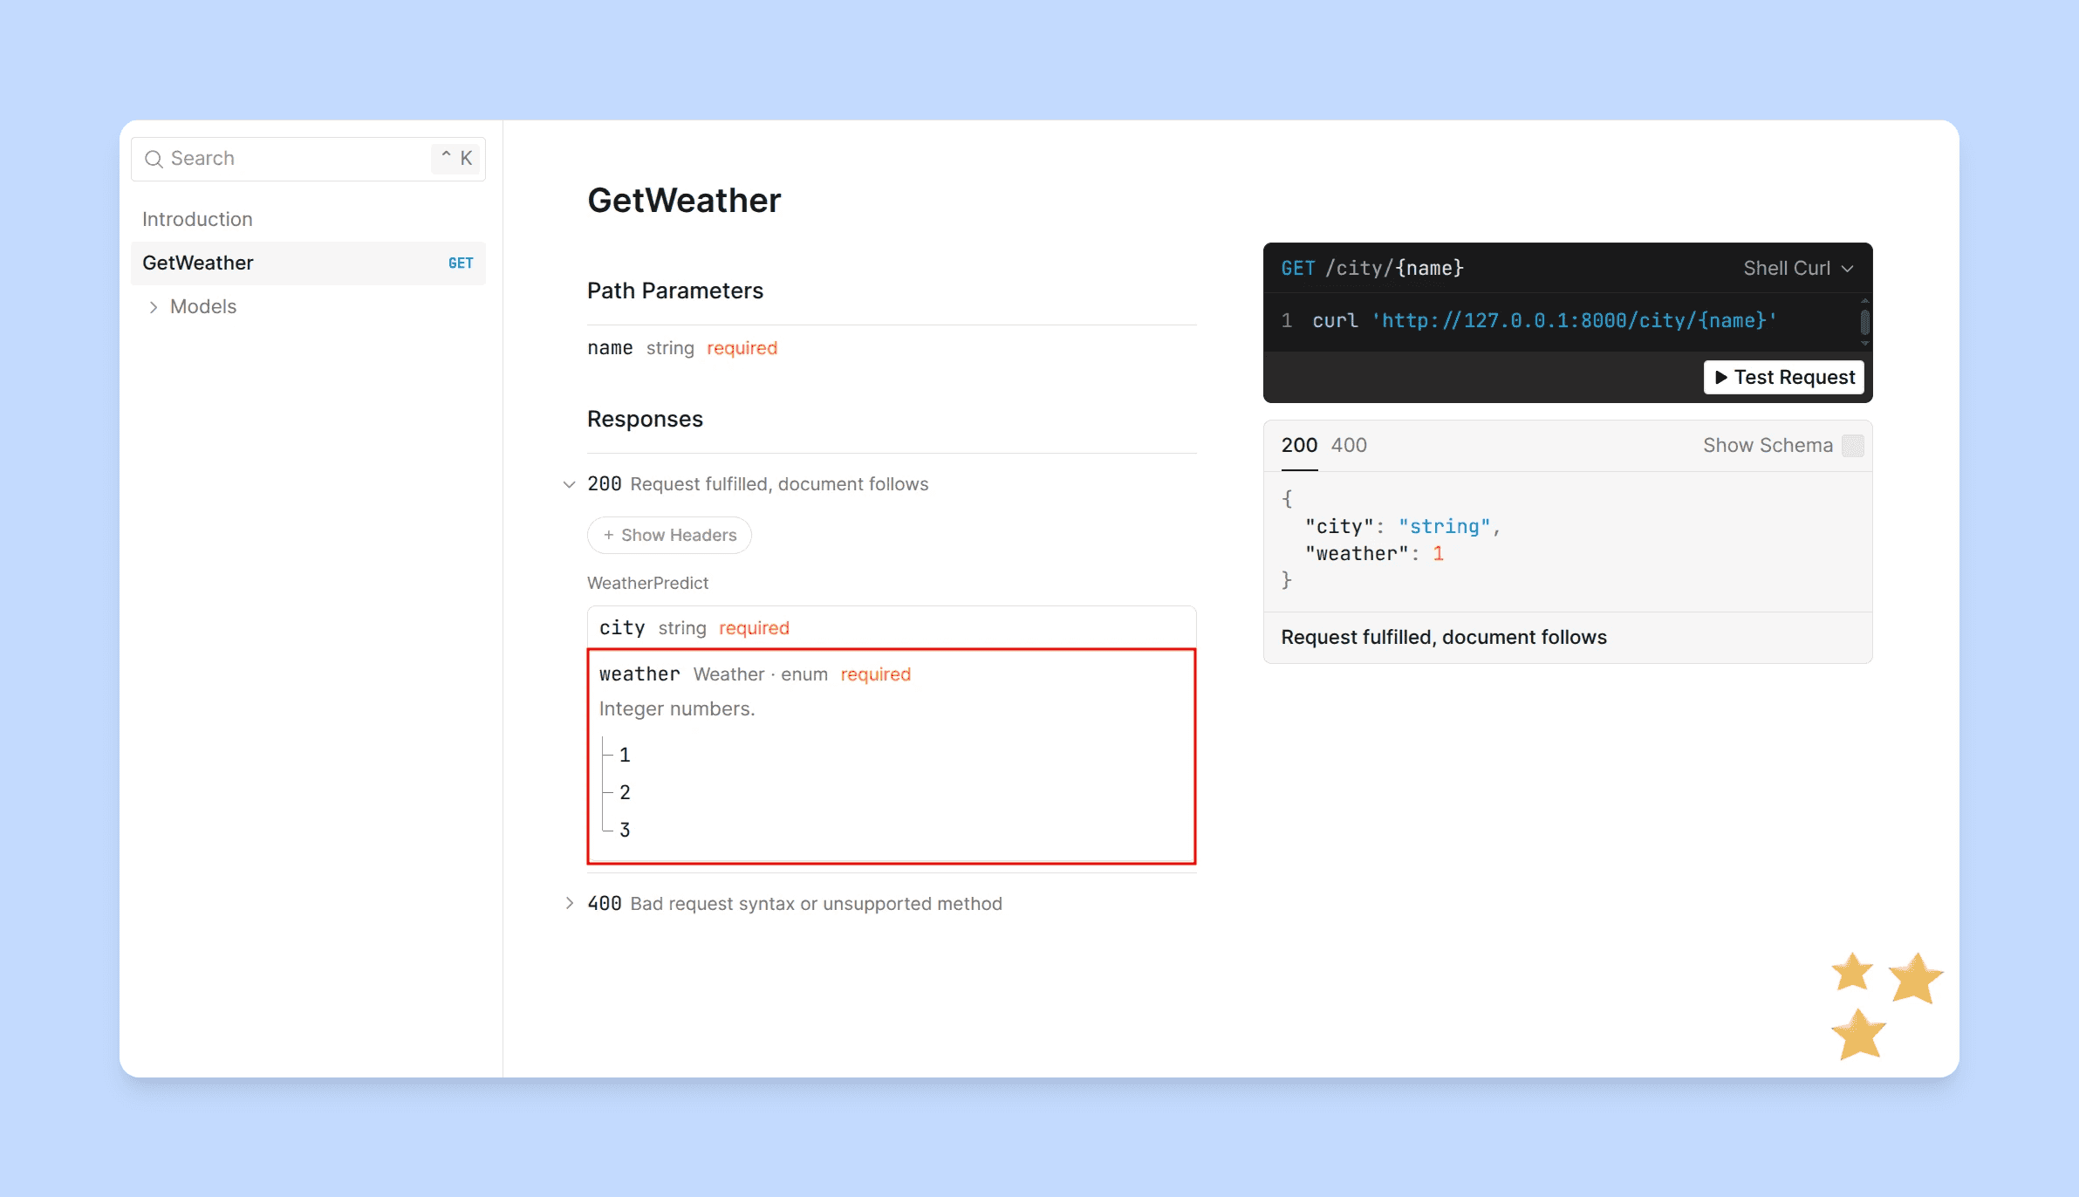The height and width of the screenshot is (1197, 2079).
Task: Toggle the Show Schema checkbox
Action: point(1853,446)
